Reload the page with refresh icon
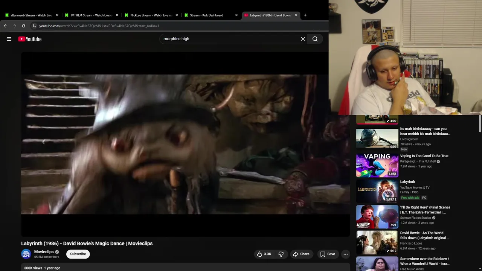 coord(23,26)
